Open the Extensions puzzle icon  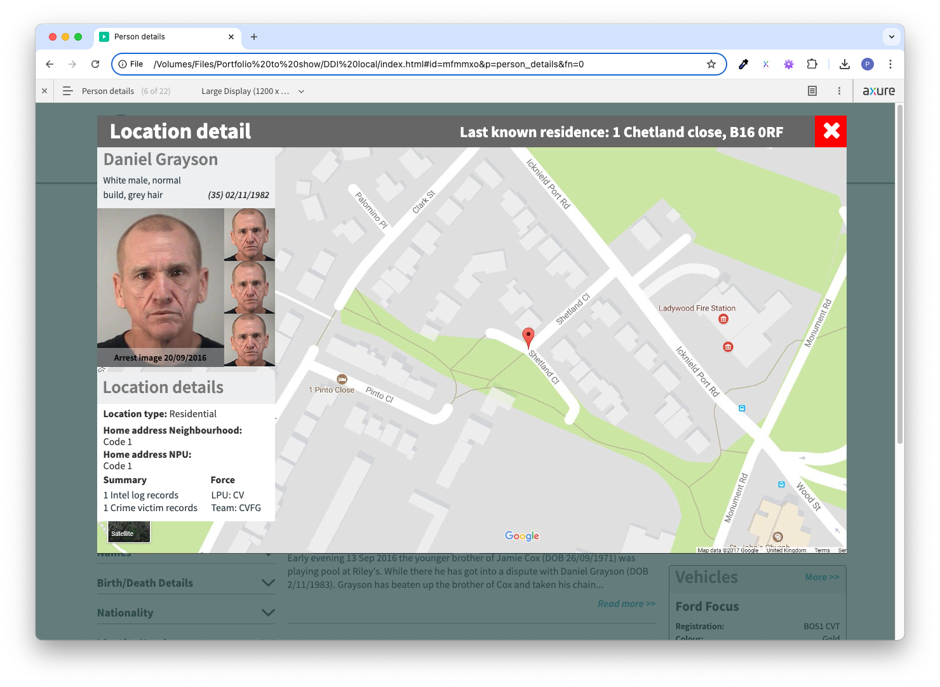[x=812, y=64]
